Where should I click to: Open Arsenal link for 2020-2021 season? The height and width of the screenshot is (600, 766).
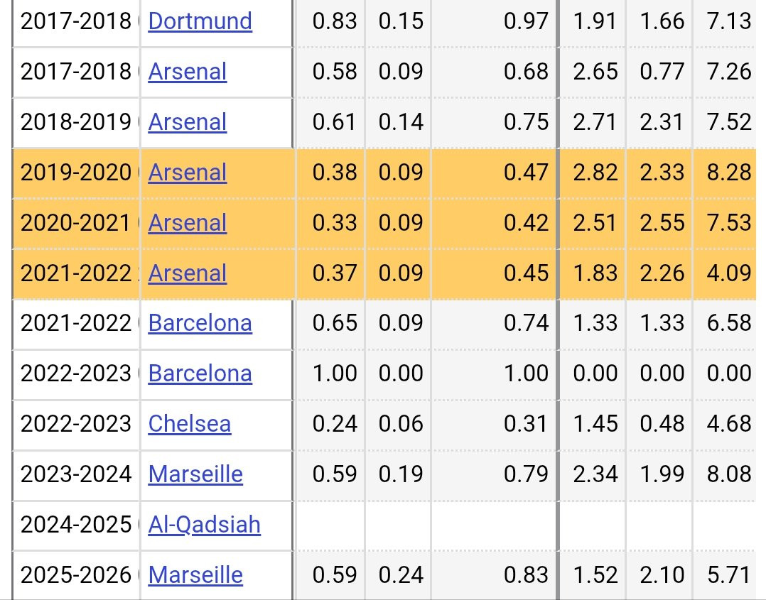[x=188, y=223]
